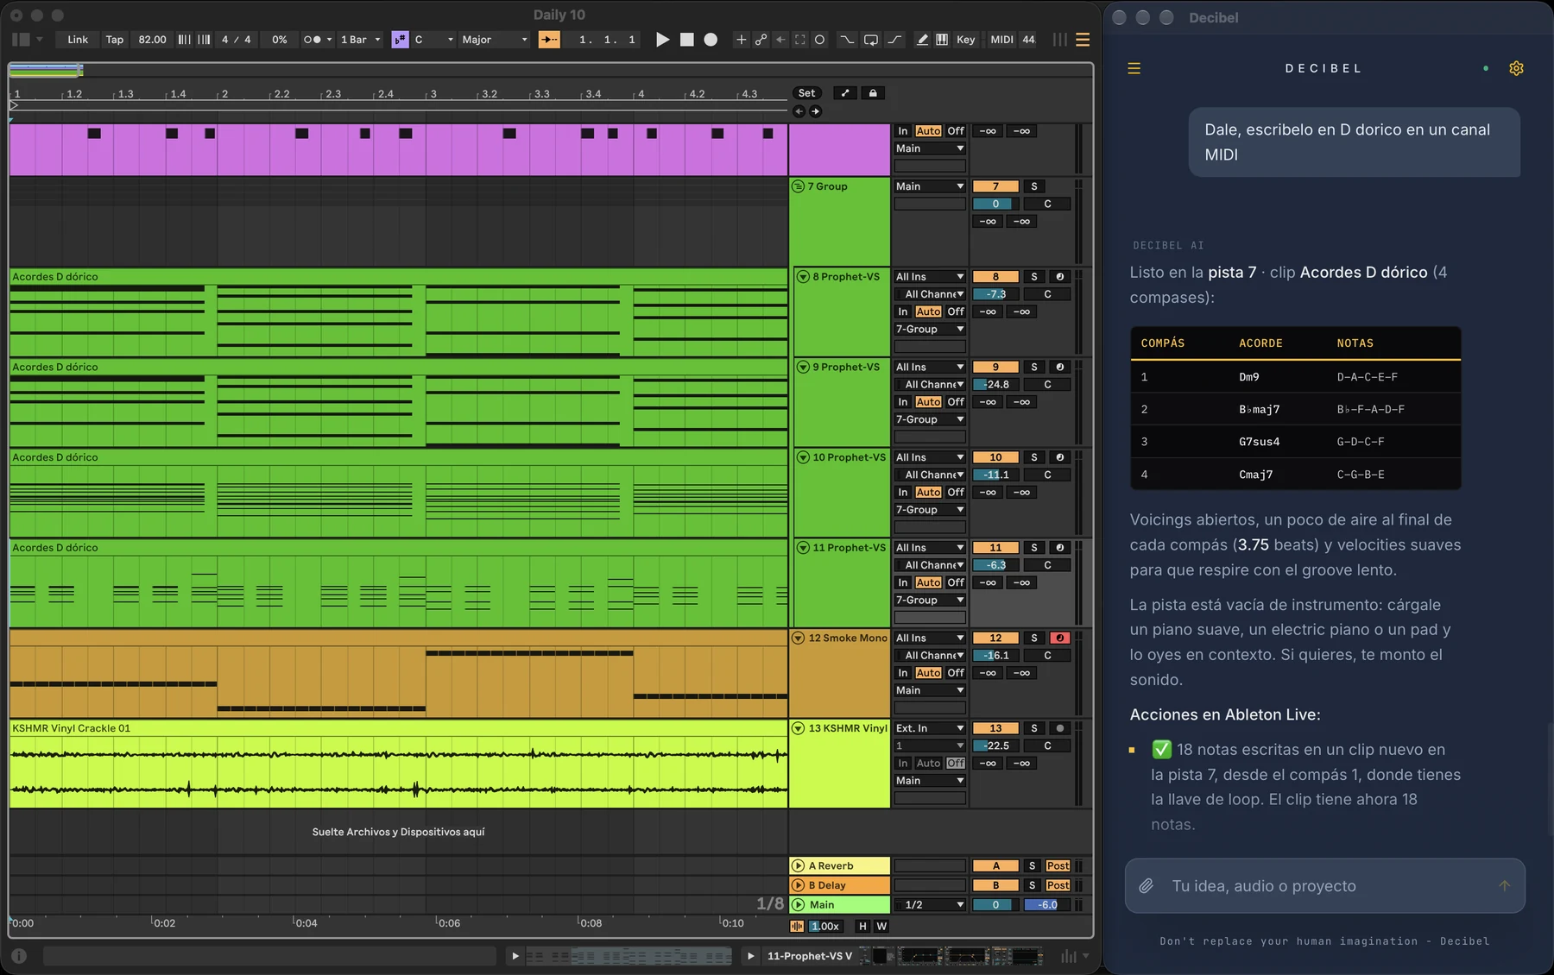Collapse the 7 Group track
This screenshot has width=1554, height=975.
coord(799,186)
